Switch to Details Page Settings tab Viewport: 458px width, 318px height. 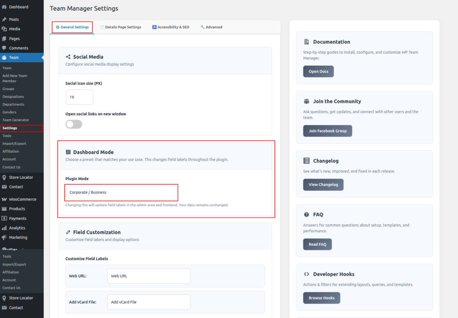120,27
